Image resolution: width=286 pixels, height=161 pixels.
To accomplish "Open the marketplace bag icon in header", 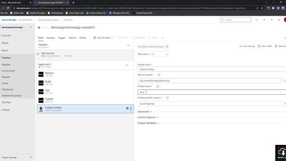I will coord(264,20).
